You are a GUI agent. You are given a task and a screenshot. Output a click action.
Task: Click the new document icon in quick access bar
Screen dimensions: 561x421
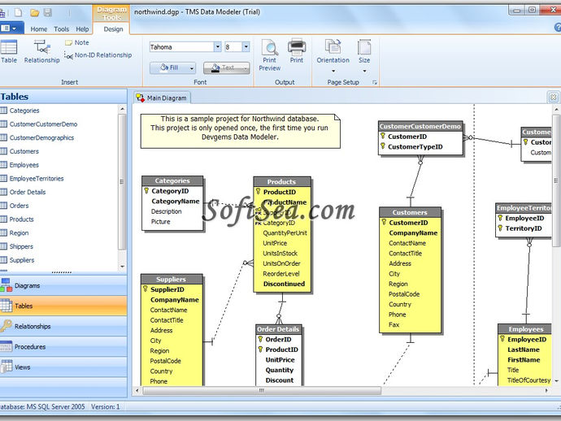pyautogui.click(x=18, y=13)
